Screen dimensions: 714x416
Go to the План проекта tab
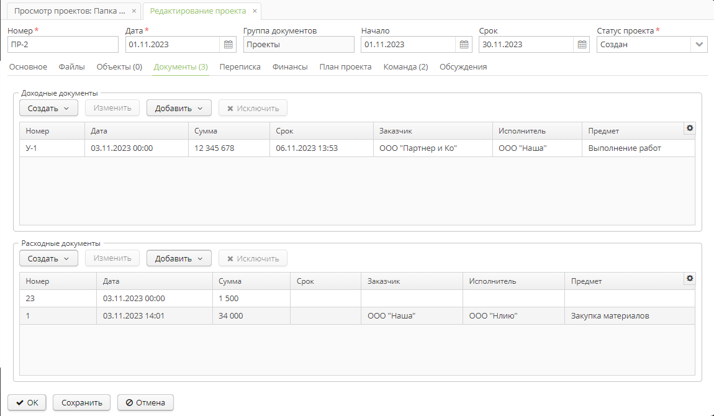pos(345,67)
